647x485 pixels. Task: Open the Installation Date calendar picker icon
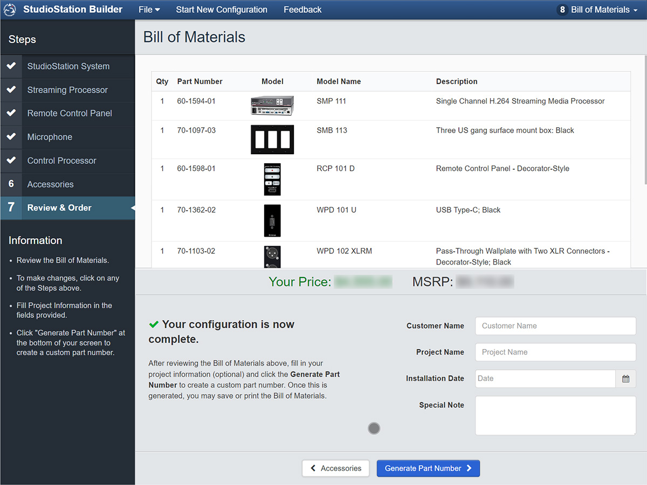pyautogui.click(x=625, y=379)
